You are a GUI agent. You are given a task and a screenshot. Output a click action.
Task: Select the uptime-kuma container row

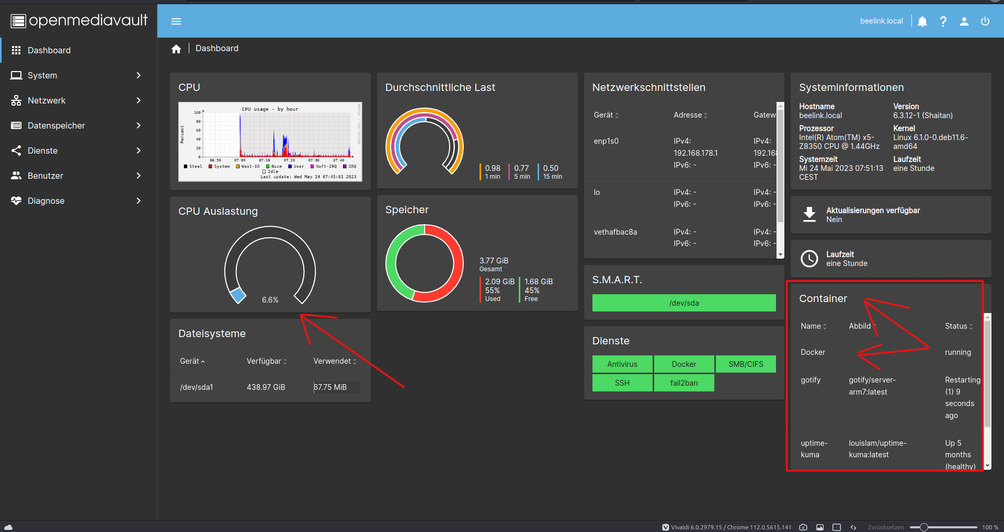click(x=887, y=449)
